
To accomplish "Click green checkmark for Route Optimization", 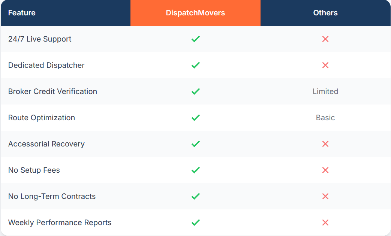I will (195, 118).
